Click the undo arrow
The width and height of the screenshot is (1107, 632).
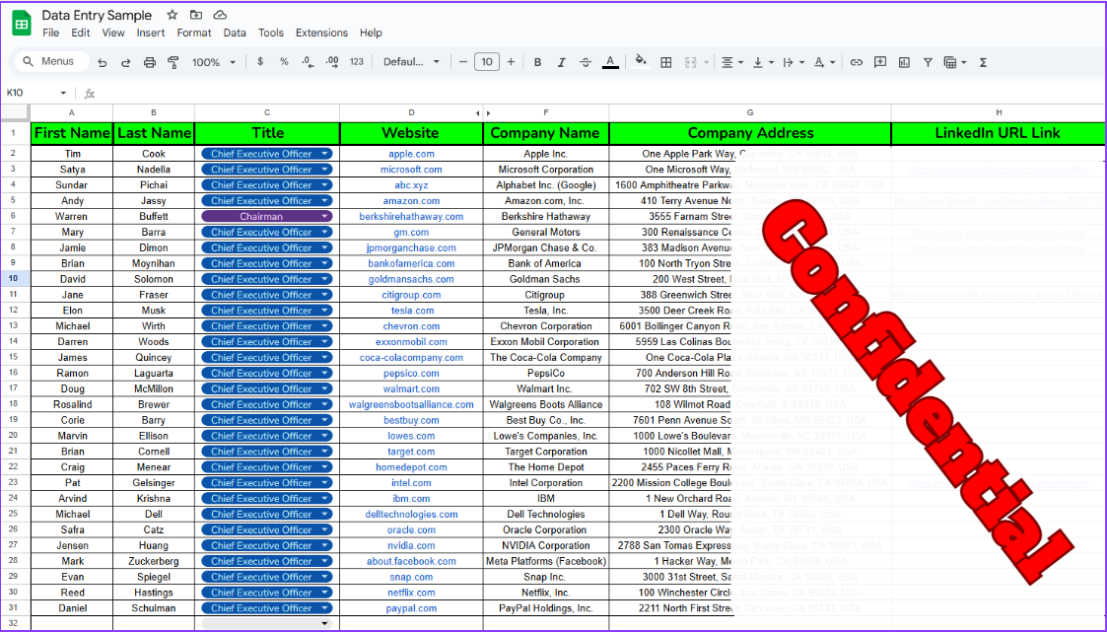coord(103,62)
